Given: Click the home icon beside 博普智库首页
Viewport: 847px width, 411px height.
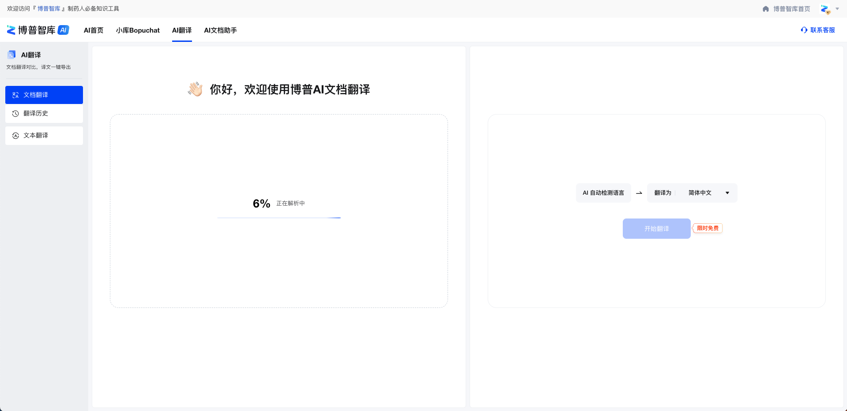Looking at the screenshot, I should [x=766, y=9].
